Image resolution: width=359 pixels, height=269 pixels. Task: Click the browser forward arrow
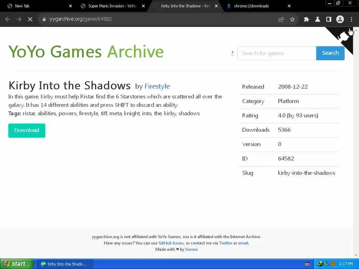point(19,20)
